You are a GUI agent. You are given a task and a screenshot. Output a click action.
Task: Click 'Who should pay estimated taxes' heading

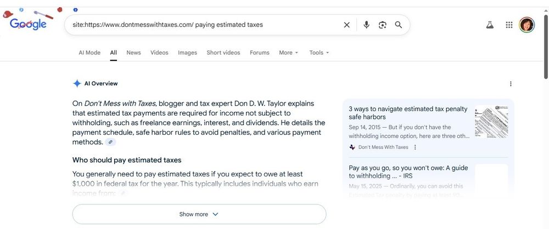pos(127,160)
